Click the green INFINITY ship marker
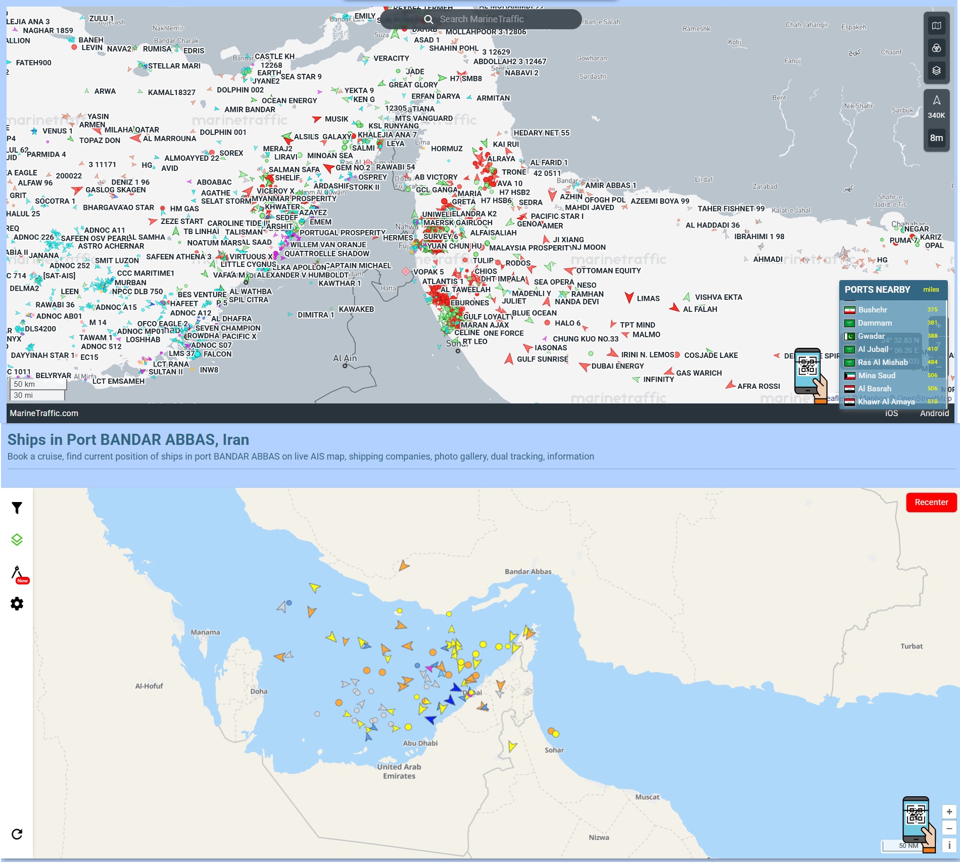The image size is (960, 863). (x=637, y=379)
